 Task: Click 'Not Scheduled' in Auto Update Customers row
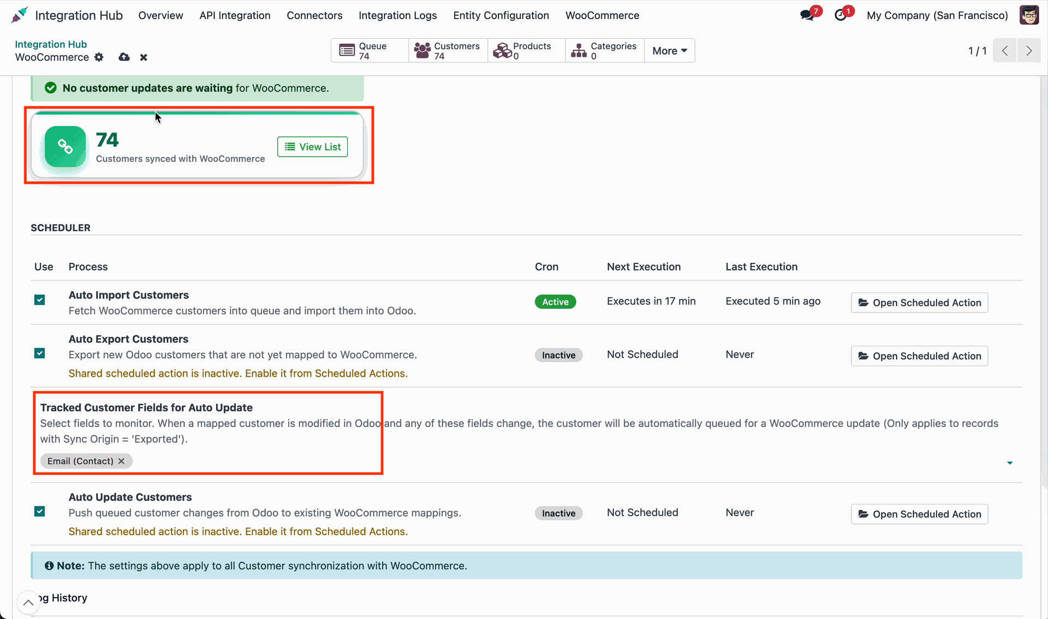click(x=642, y=513)
